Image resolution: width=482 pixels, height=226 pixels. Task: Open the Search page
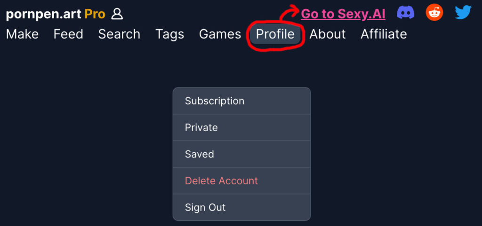pyautogui.click(x=119, y=34)
